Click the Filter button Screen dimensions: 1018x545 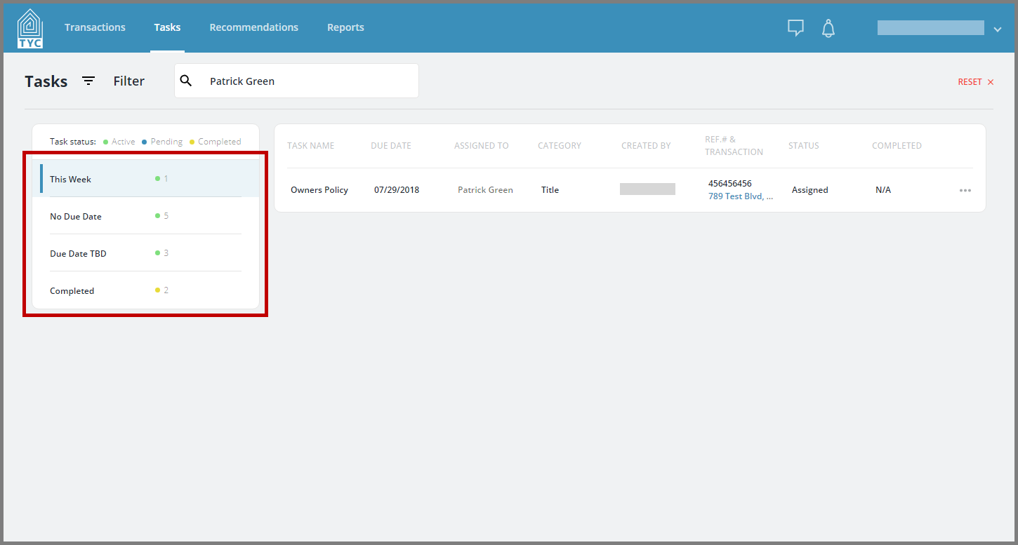tap(129, 81)
